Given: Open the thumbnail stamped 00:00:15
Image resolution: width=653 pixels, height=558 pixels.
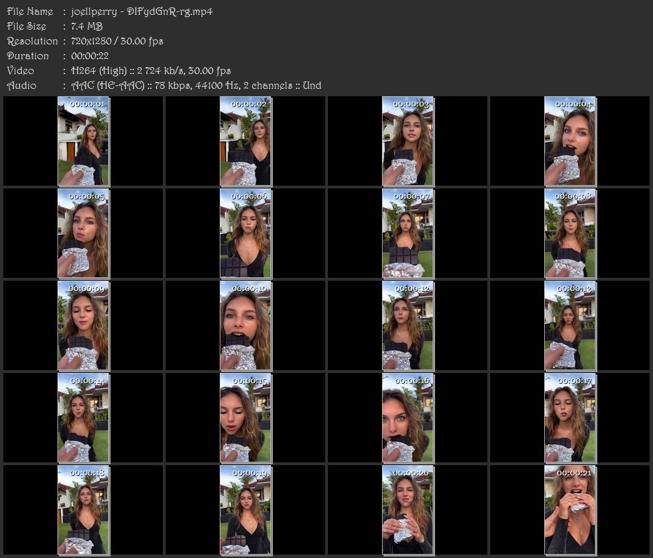Looking at the screenshot, I should (x=246, y=419).
